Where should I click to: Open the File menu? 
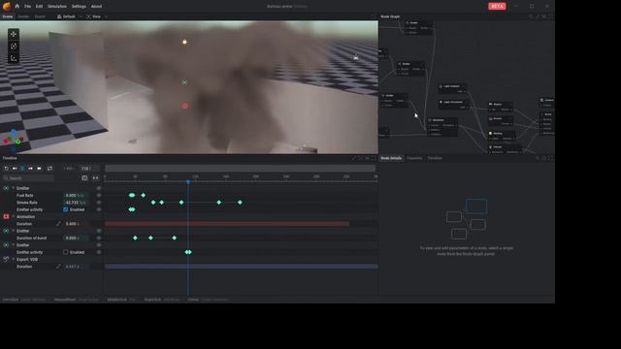click(x=27, y=7)
